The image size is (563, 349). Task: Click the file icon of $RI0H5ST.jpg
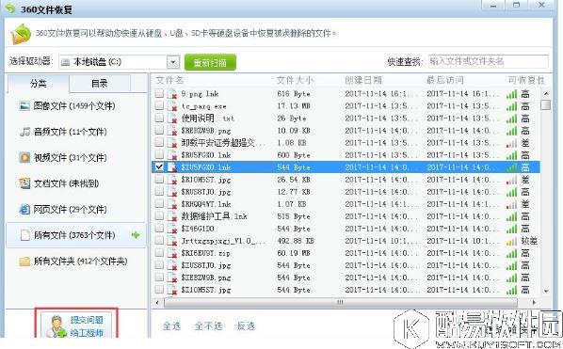pos(172,180)
